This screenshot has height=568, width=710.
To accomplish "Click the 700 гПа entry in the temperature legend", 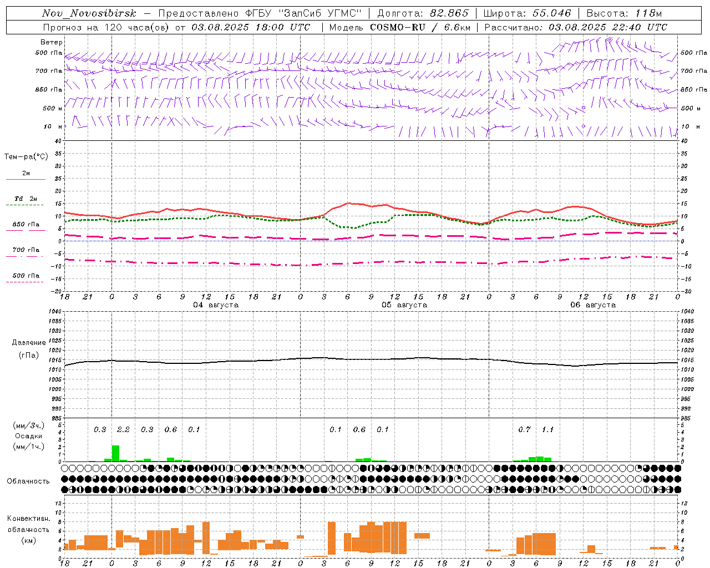I will (26, 250).
